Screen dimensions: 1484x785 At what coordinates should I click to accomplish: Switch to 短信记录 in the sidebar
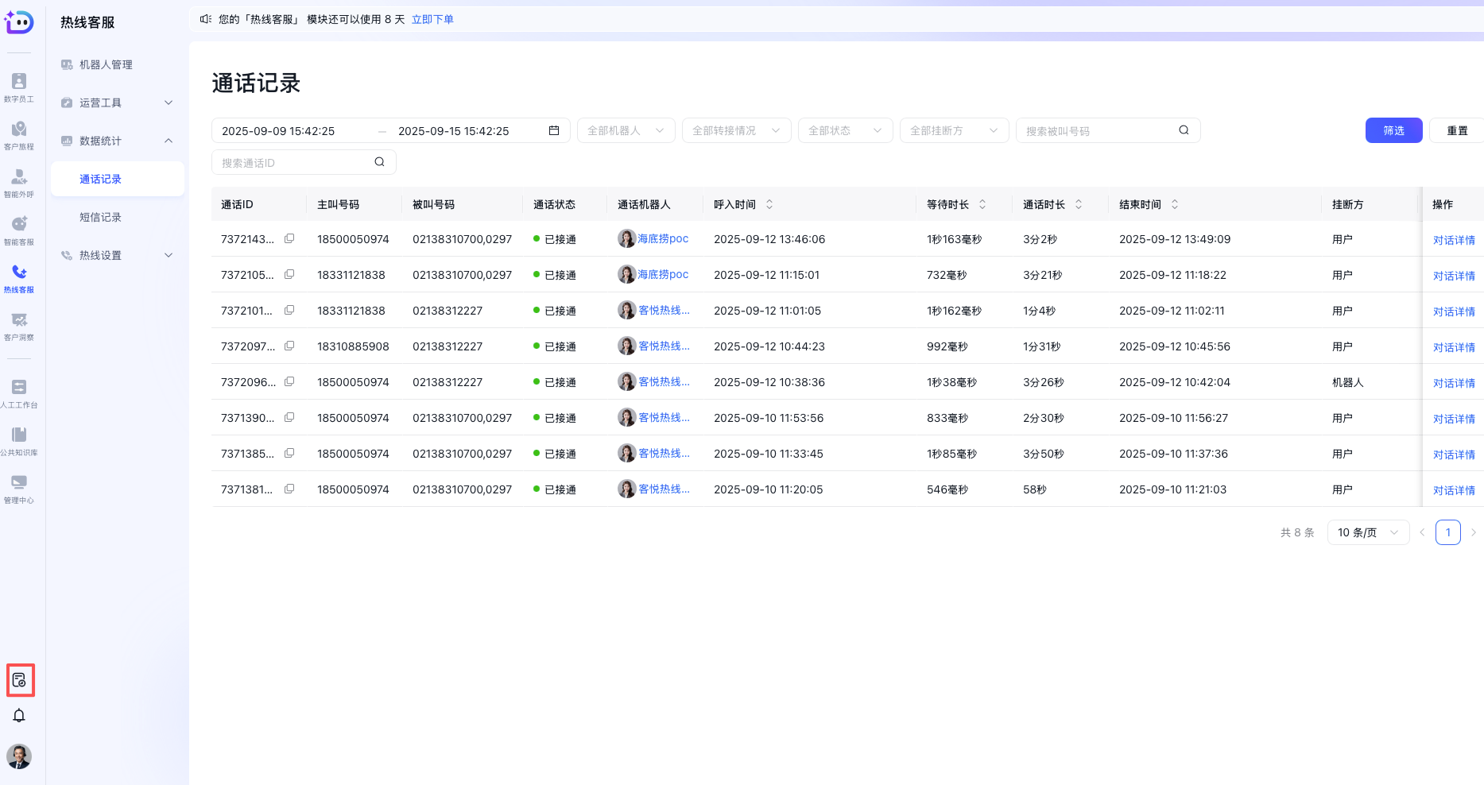(x=100, y=217)
